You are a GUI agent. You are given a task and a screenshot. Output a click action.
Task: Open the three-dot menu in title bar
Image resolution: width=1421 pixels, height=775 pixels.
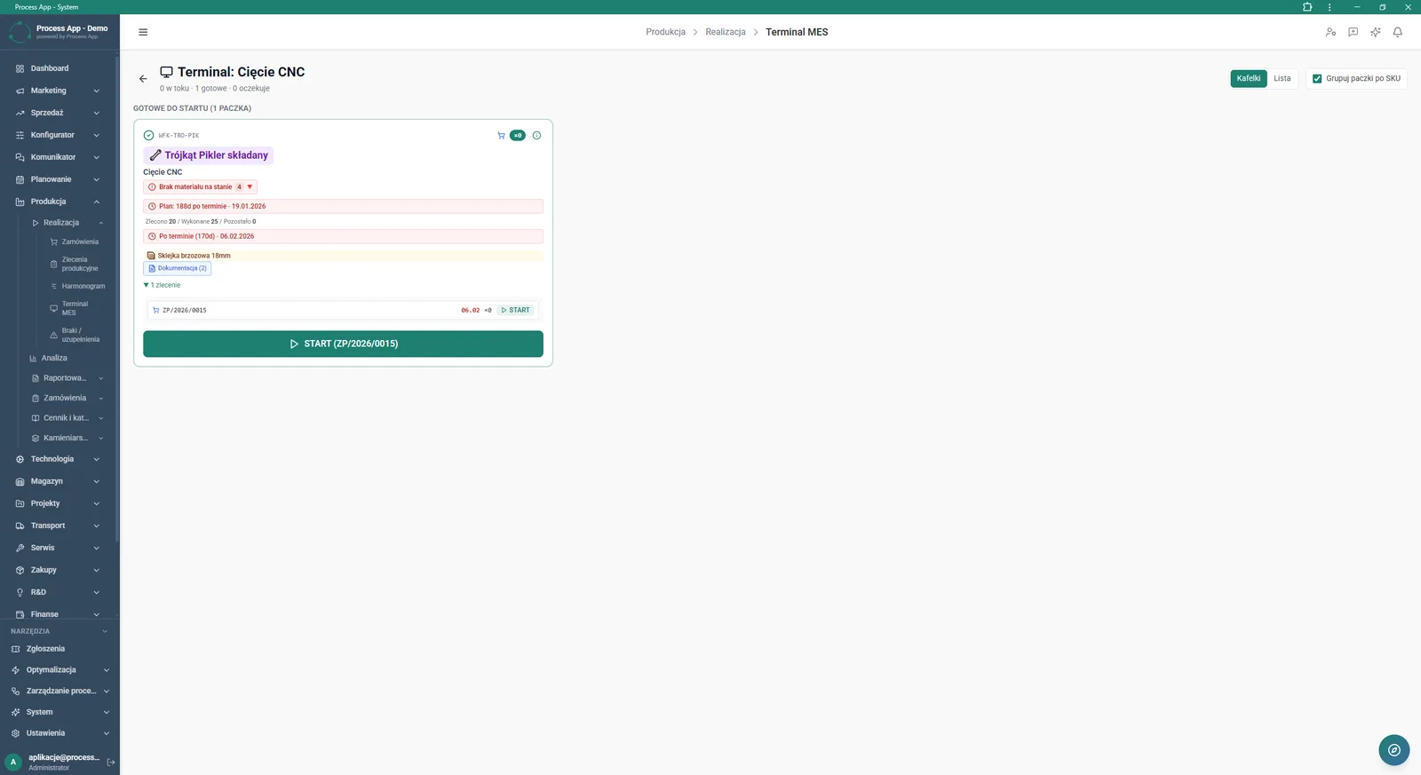(1330, 7)
